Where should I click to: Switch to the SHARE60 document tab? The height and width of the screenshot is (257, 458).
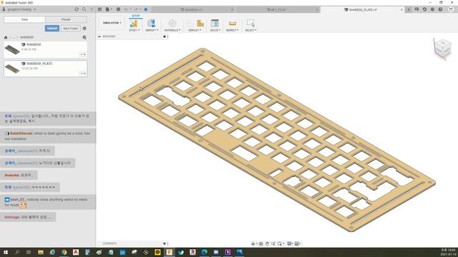(191, 9)
